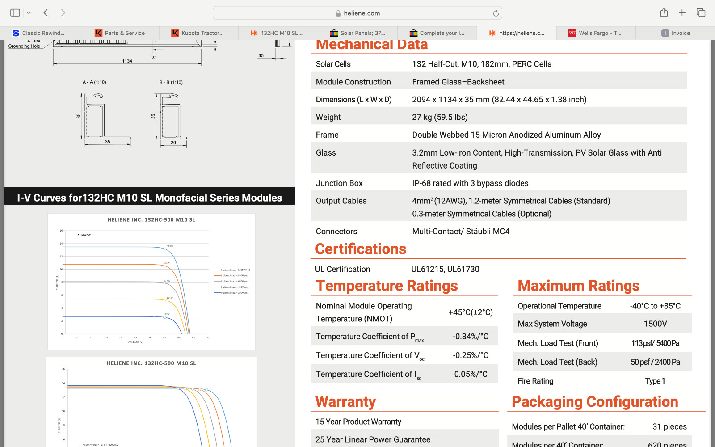Click the "Output Cables" row label
This screenshot has width=715, height=447.
click(x=341, y=201)
